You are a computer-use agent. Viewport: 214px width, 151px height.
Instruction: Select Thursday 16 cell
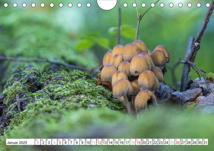pos(121,142)
